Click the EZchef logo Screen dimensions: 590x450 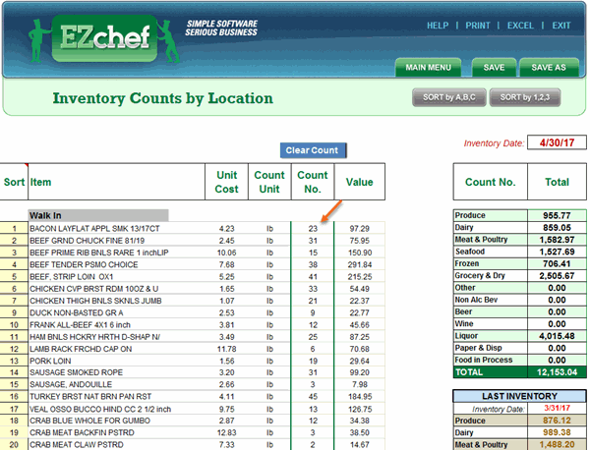pos(104,38)
